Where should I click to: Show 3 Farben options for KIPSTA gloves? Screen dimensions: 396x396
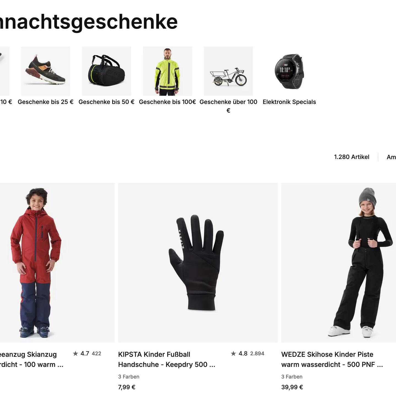pyautogui.click(x=129, y=377)
